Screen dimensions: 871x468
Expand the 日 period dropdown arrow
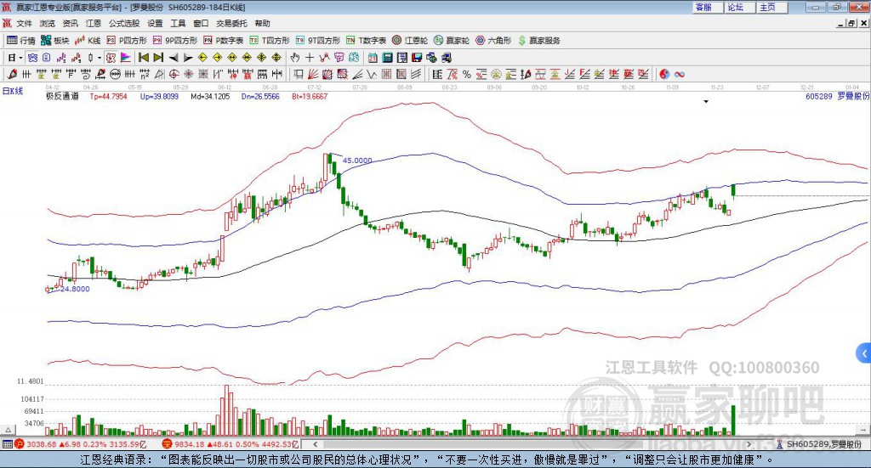tap(20, 58)
